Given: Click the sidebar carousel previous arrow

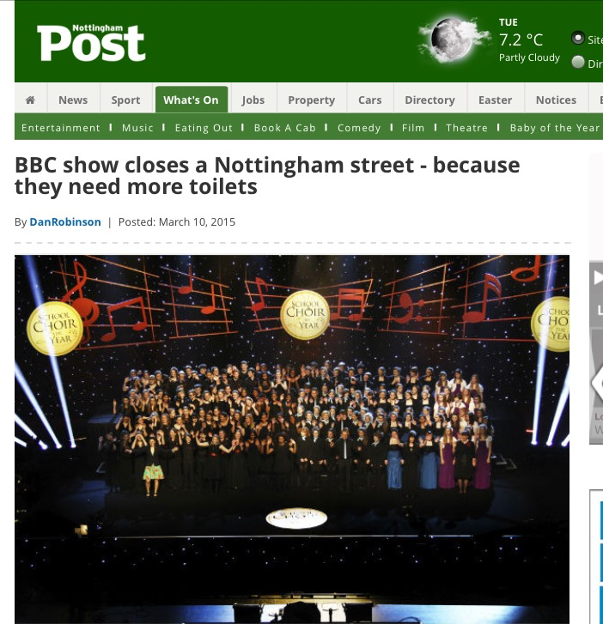Looking at the screenshot, I should tap(598, 383).
